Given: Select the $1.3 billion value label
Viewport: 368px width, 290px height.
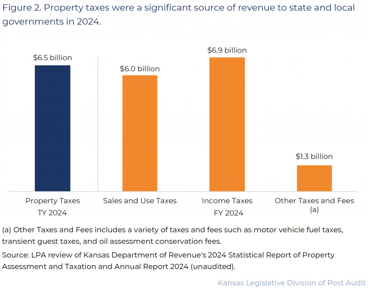Looking at the screenshot, I should [314, 157].
